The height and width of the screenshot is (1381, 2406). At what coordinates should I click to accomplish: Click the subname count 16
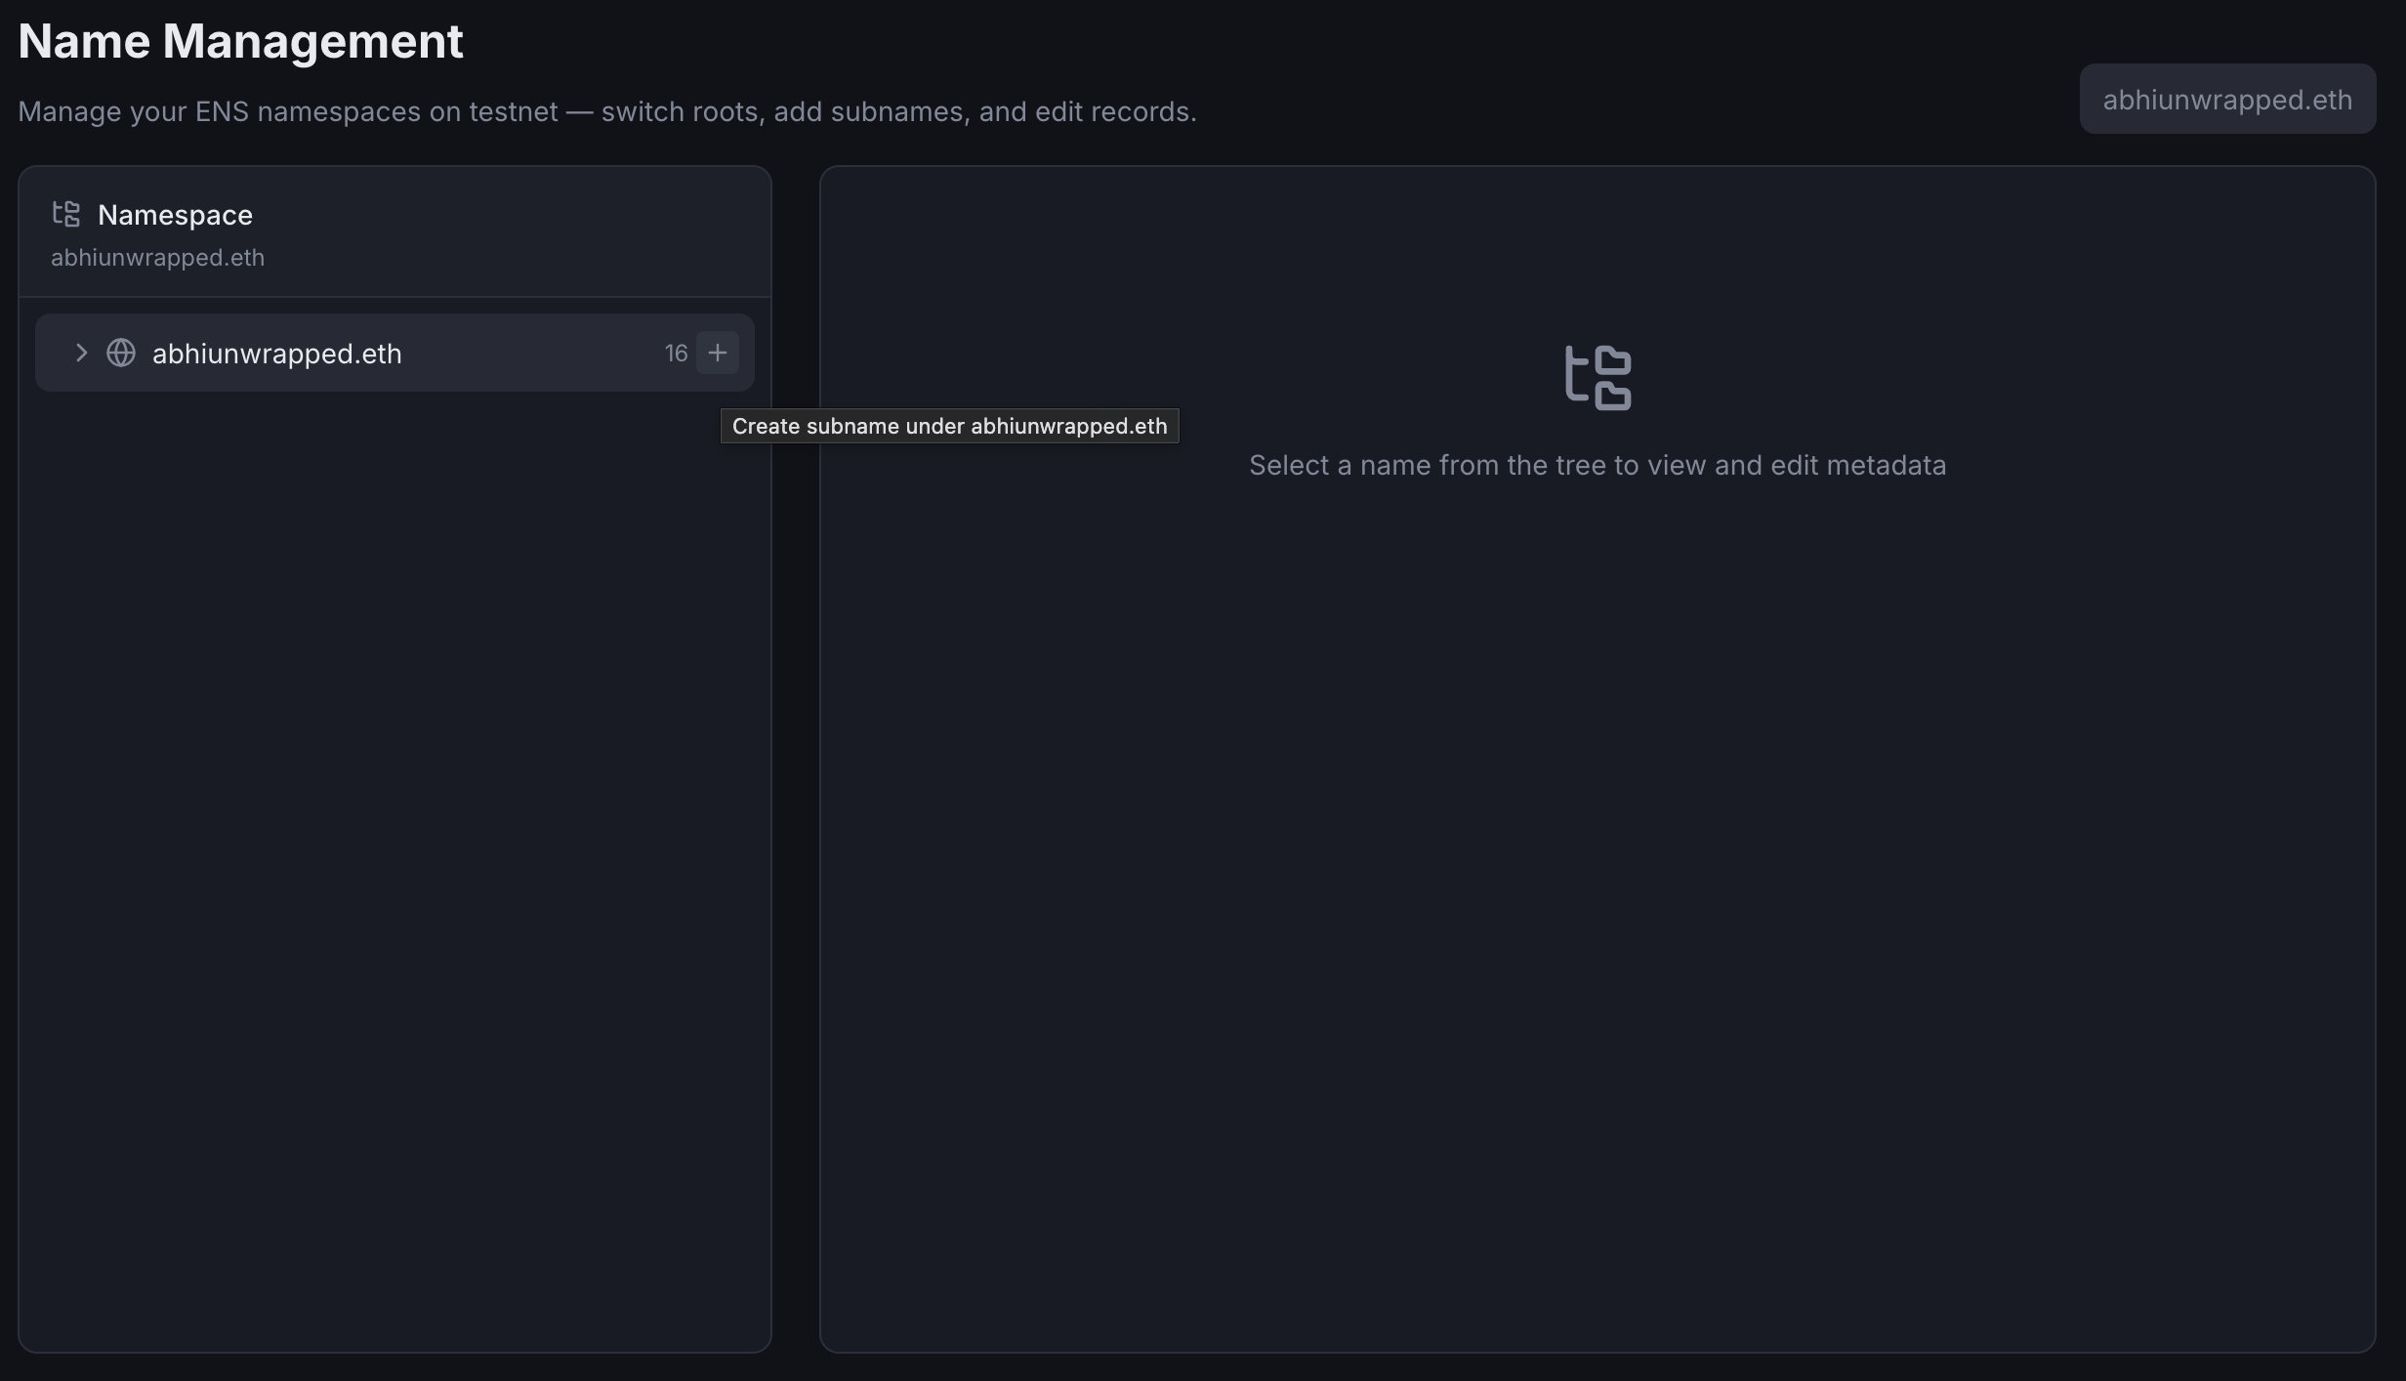click(x=676, y=354)
